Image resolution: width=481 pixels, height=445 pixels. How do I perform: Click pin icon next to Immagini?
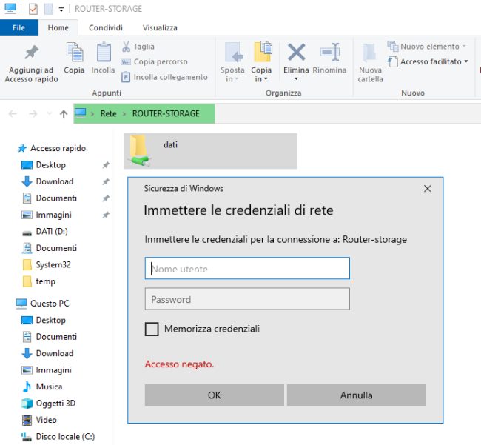(106, 215)
